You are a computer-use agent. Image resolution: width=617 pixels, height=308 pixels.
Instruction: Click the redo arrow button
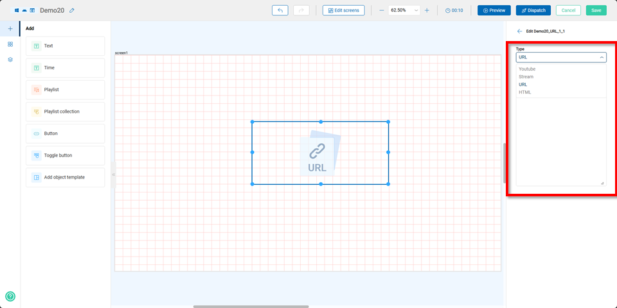[301, 10]
